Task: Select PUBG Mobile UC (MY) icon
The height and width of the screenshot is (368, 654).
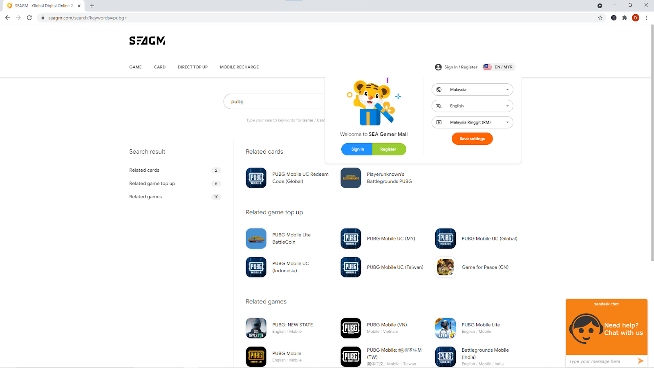Action: pos(351,238)
